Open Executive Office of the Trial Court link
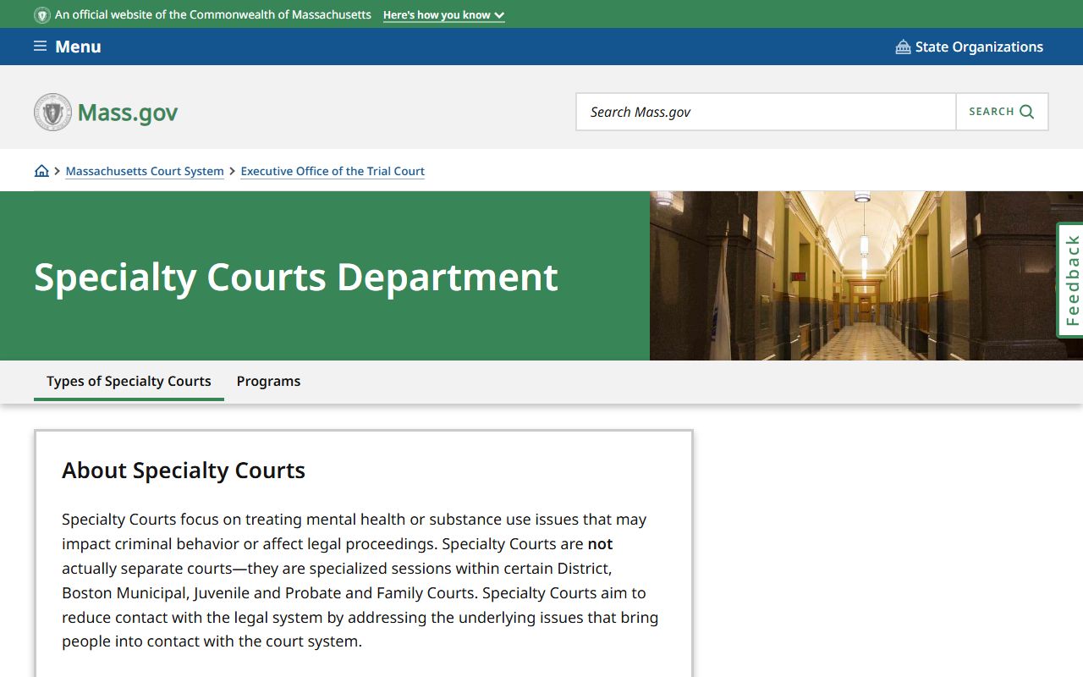This screenshot has width=1083, height=677. pos(333,171)
